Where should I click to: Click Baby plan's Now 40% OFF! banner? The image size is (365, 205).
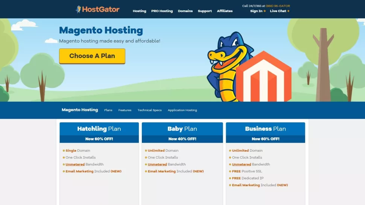(x=182, y=139)
